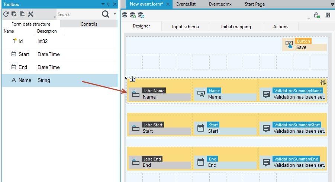Click the expand all nodes icon

pos(14,14)
